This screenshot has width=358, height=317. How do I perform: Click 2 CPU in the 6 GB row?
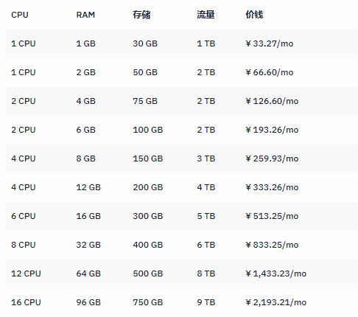point(24,130)
